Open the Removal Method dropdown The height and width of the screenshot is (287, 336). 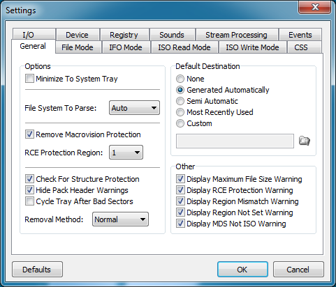pos(120,219)
